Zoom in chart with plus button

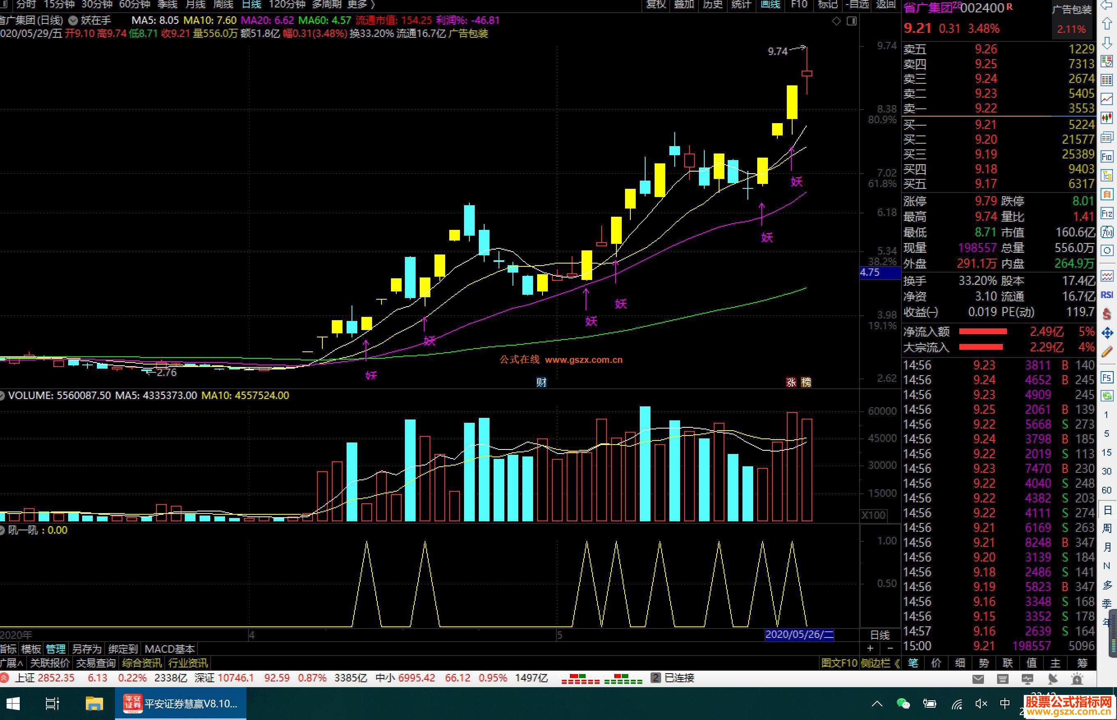point(870,649)
